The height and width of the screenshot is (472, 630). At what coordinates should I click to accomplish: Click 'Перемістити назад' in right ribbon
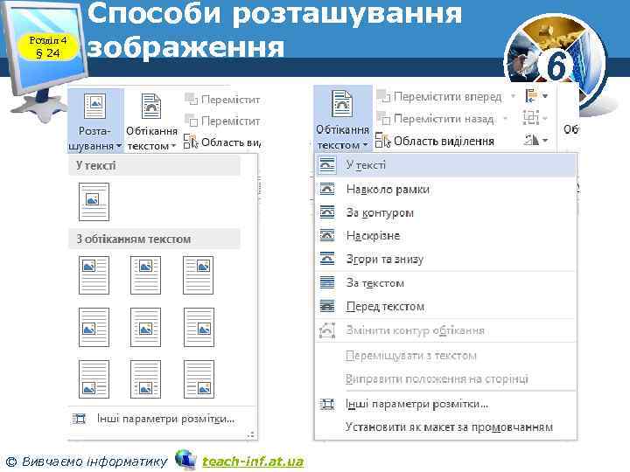click(x=437, y=119)
